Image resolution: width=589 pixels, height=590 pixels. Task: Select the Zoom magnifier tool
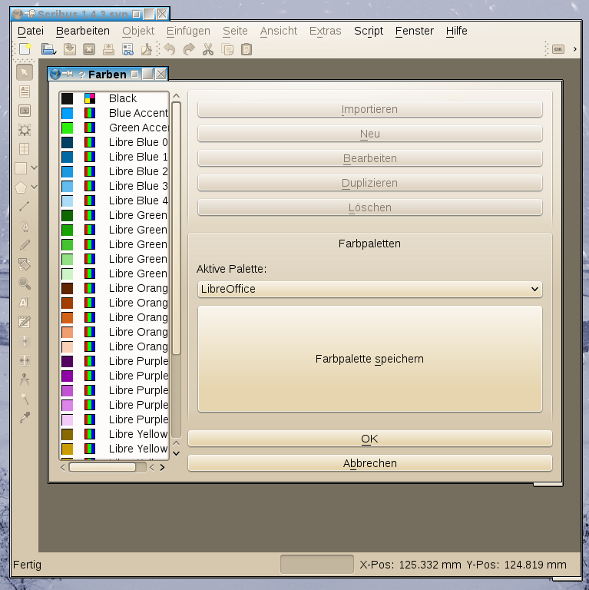(25, 283)
